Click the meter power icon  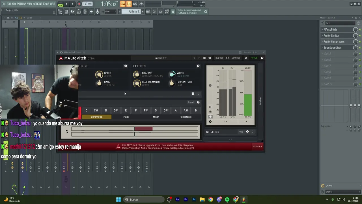210,117
